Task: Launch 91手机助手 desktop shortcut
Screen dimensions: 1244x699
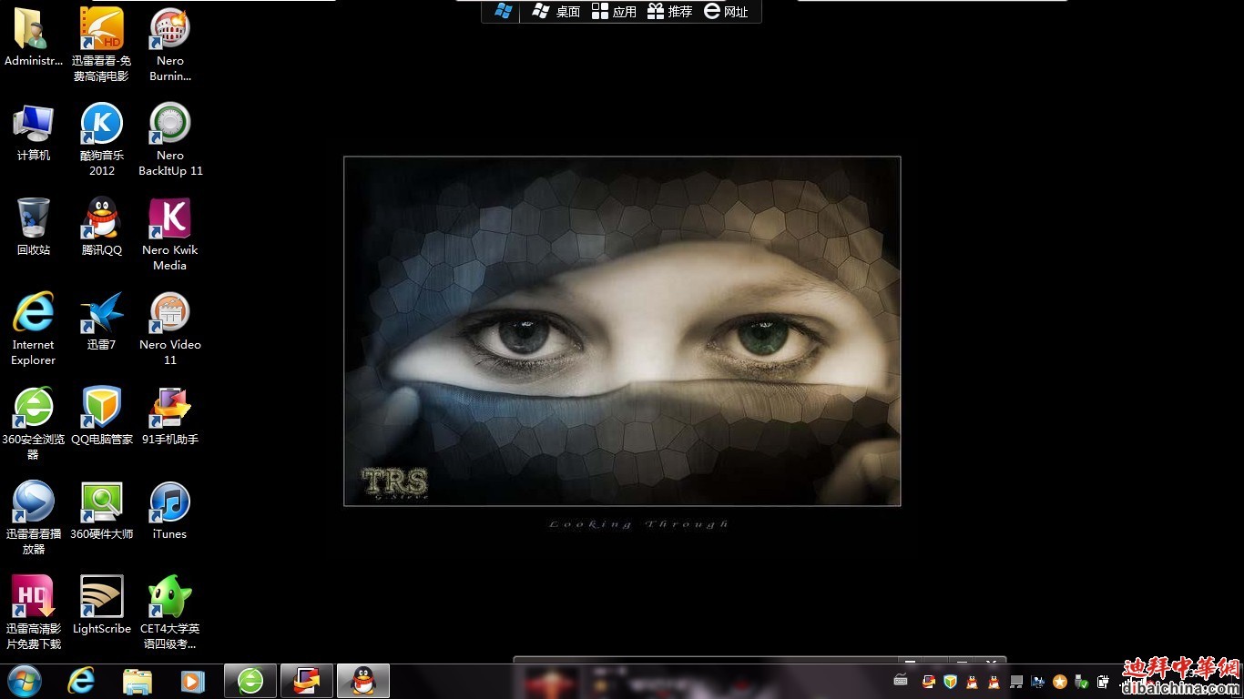Action: click(169, 416)
